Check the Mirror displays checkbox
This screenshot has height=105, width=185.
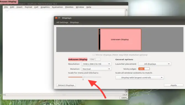94,55
